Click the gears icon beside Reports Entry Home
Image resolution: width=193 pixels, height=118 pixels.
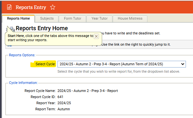pyautogui.click(x=11, y=29)
